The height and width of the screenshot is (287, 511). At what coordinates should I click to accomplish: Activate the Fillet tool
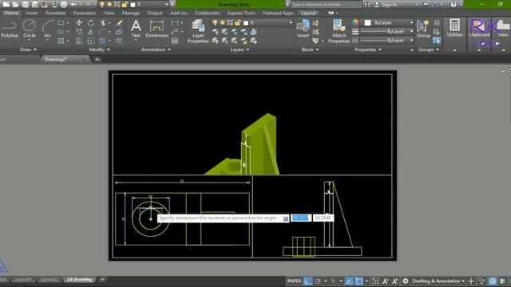(x=103, y=32)
